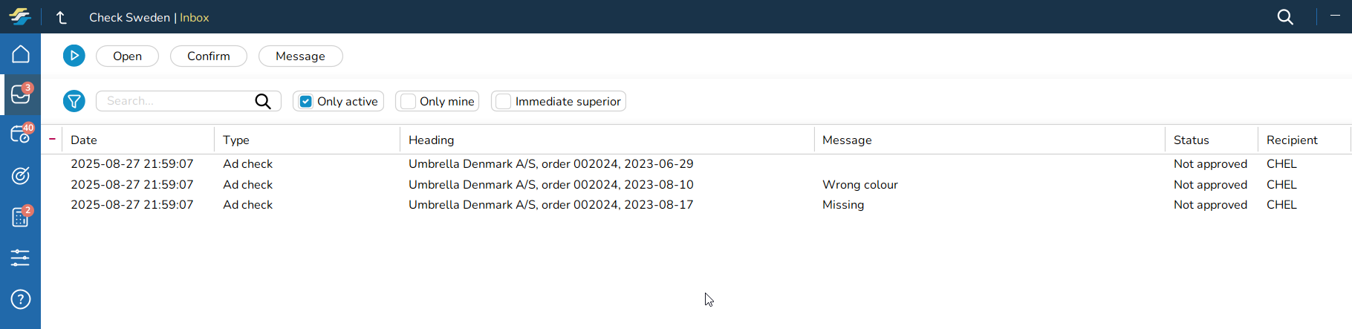Collapse rows with the red minus icon
The image size is (1352, 329).
[52, 139]
